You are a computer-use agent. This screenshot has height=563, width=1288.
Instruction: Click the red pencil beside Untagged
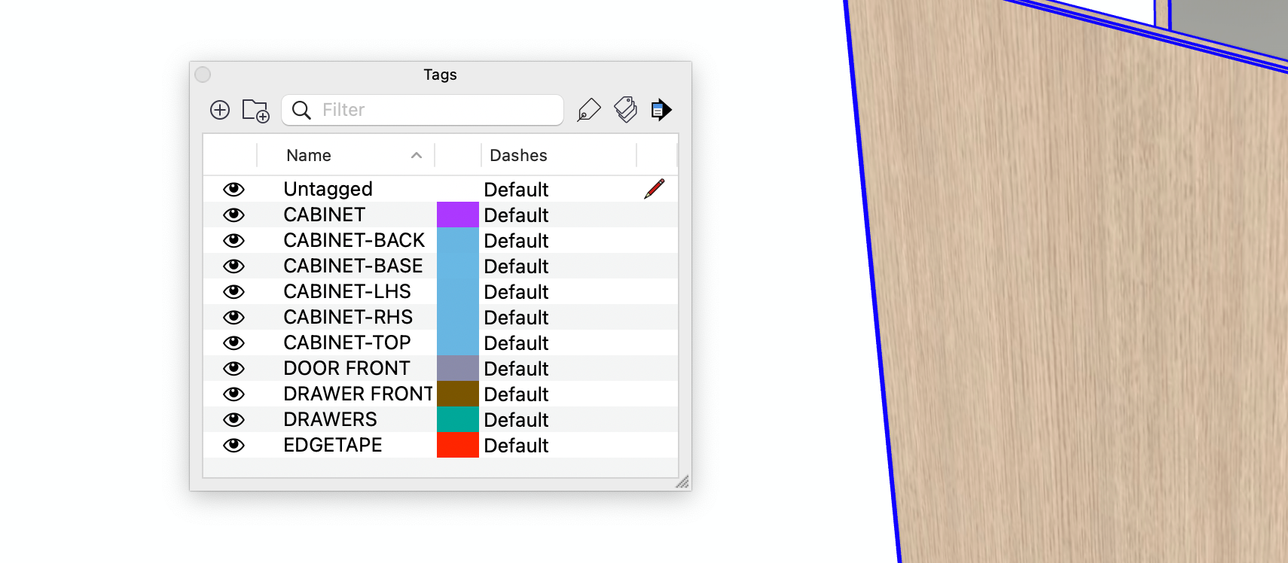[x=654, y=189]
